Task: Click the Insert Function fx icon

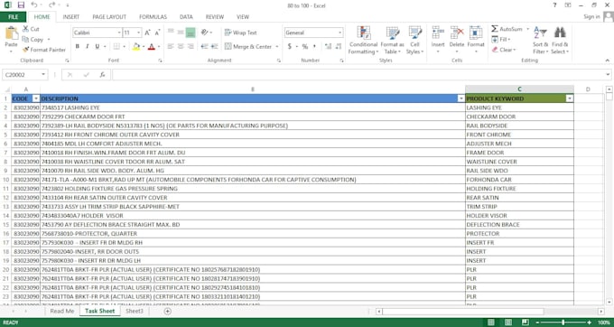Action: (102, 75)
